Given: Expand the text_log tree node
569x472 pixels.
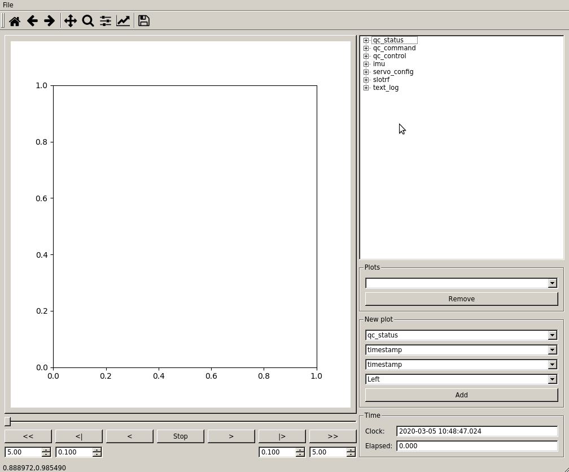Looking at the screenshot, I should pos(366,88).
